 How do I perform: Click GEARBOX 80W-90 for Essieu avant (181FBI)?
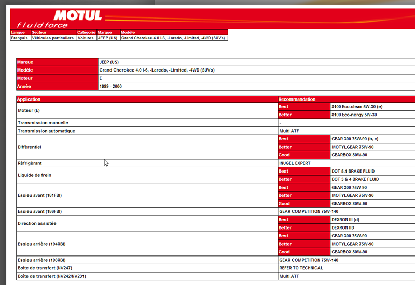click(x=349, y=204)
